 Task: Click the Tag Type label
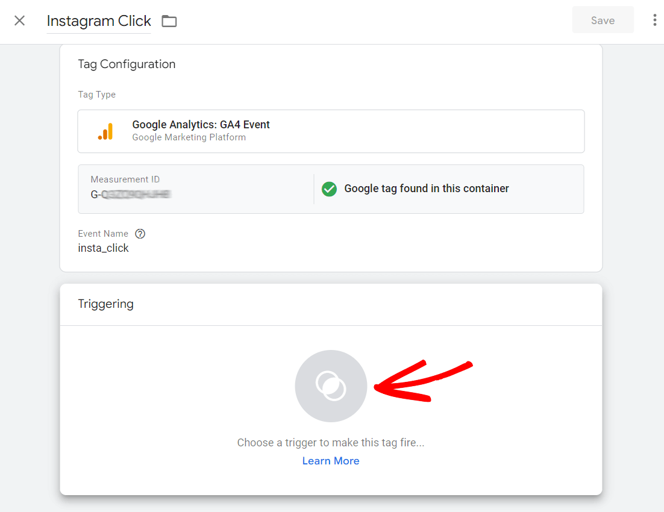click(96, 95)
